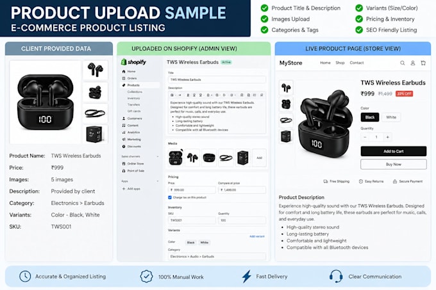Open Analytics in Shopify sidebar

coord(131,133)
